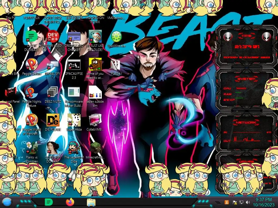Click the CPU usage meter in System widget
The width and height of the screenshot is (278, 208).
[x=241, y=88]
